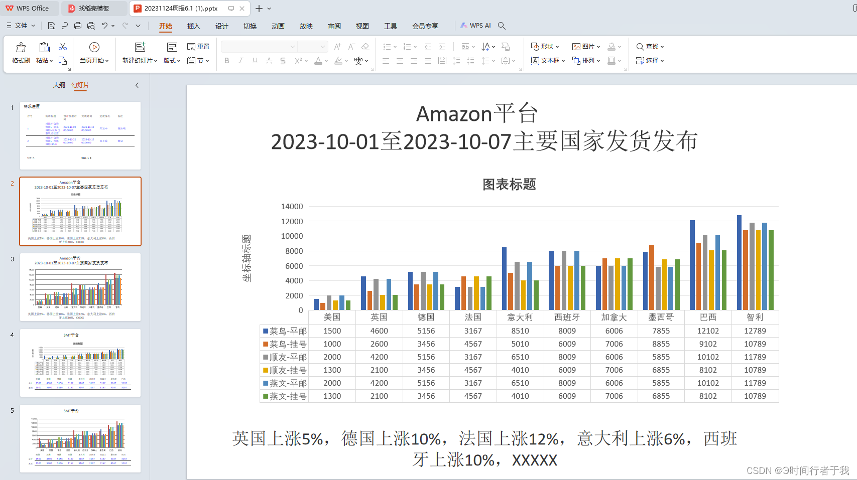This screenshot has height=480, width=857.
Task: Click the Save icon in quick toolbar
Action: 51,26
